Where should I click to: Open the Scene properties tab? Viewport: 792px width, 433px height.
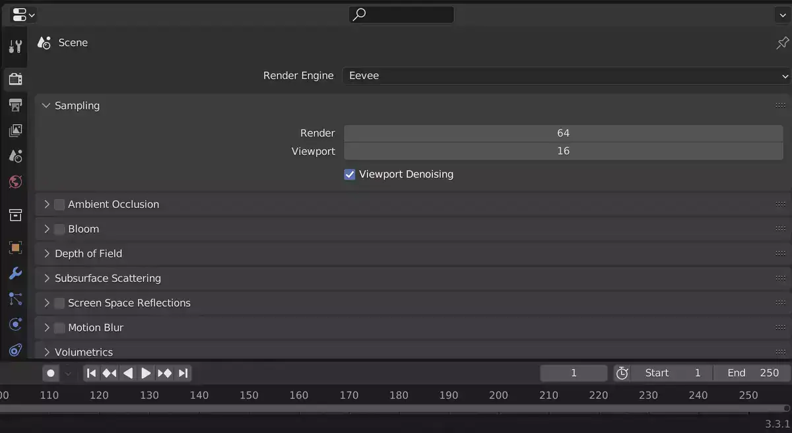click(15, 156)
